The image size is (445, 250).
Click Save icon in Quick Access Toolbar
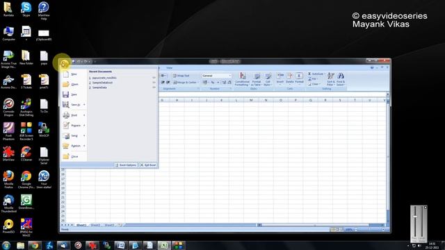click(x=73, y=62)
